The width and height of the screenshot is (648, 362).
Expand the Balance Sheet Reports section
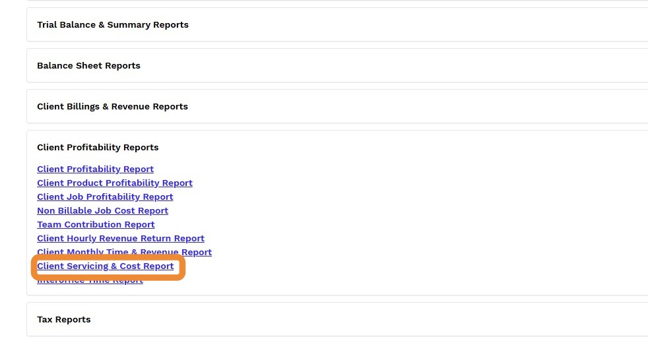click(88, 66)
